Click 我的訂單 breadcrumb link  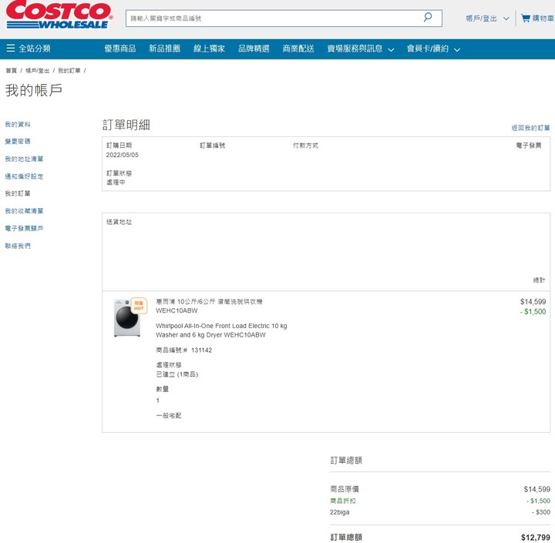pyautogui.click(x=69, y=70)
